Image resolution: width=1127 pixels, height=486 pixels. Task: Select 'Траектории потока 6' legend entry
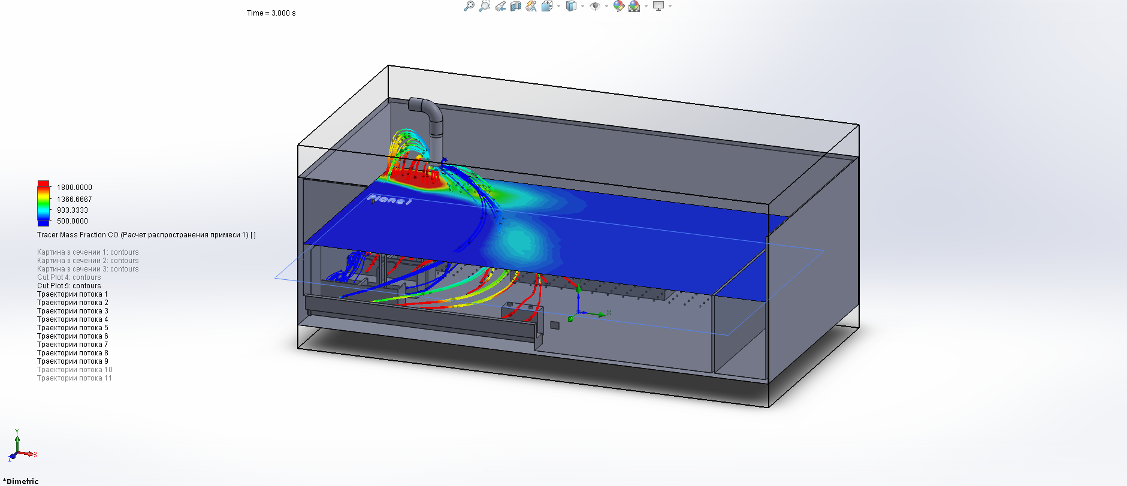pyautogui.click(x=72, y=336)
